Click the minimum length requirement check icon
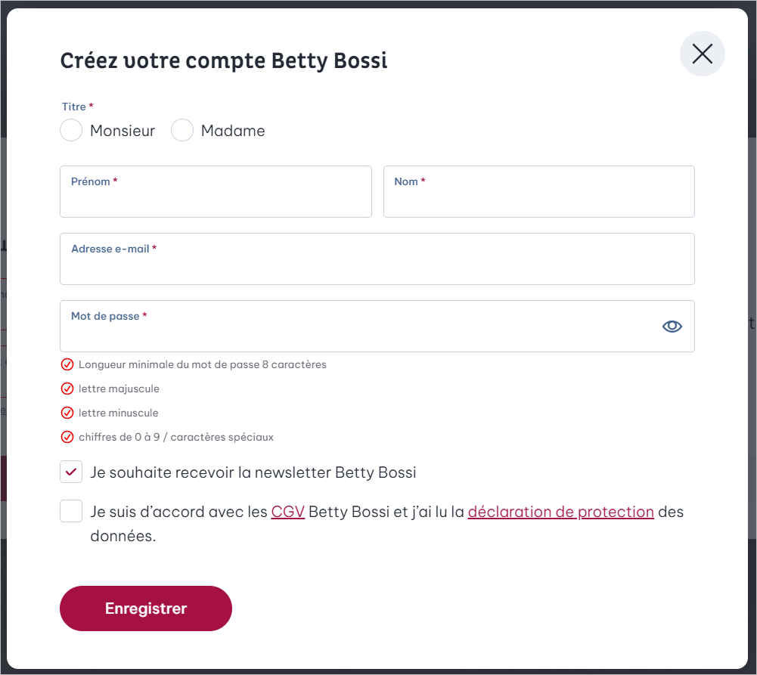Screen dimensions: 757x675 (x=67, y=364)
